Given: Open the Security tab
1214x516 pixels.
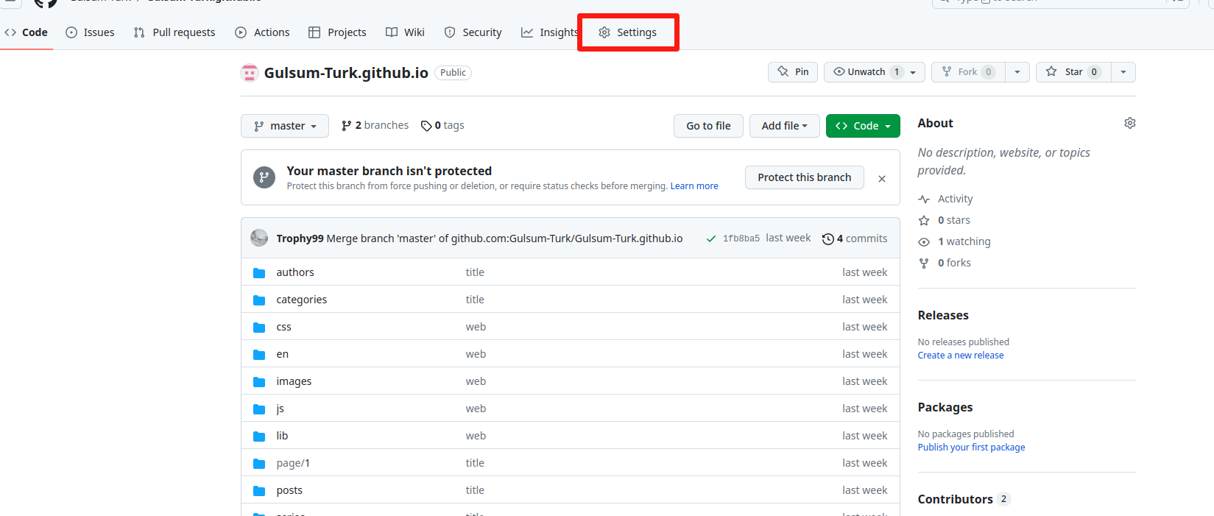Looking at the screenshot, I should coord(473,32).
